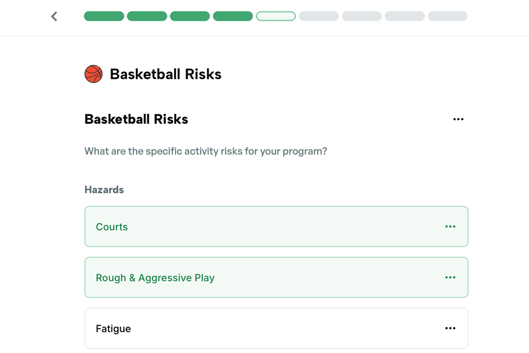Viewport: 529px width, 353px height.
Task: Go to the third progress step
Action: click(190, 16)
